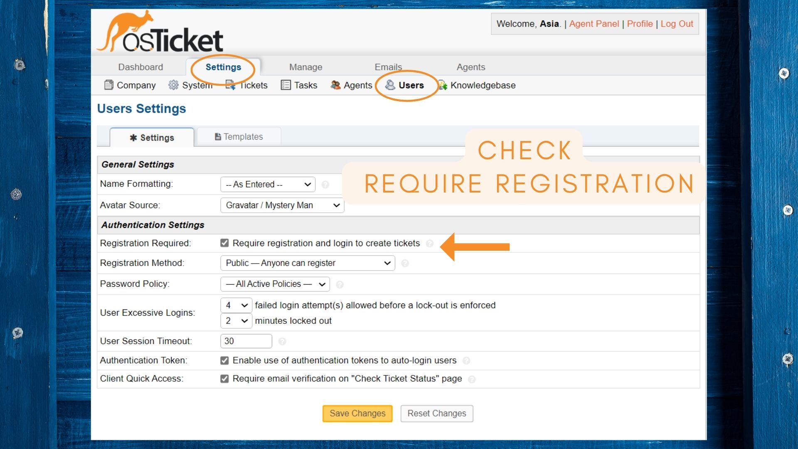Expand the Registration Method dropdown
798x449 pixels.
tap(308, 263)
